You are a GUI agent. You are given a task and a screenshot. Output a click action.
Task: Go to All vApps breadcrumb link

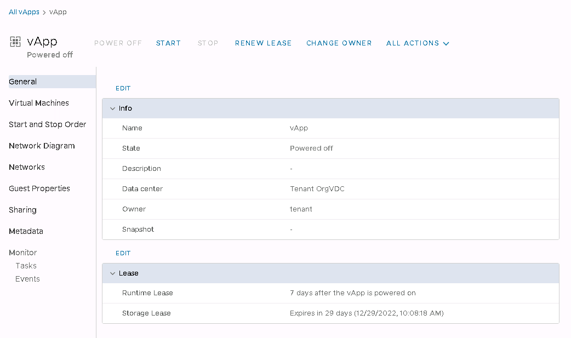[24, 12]
